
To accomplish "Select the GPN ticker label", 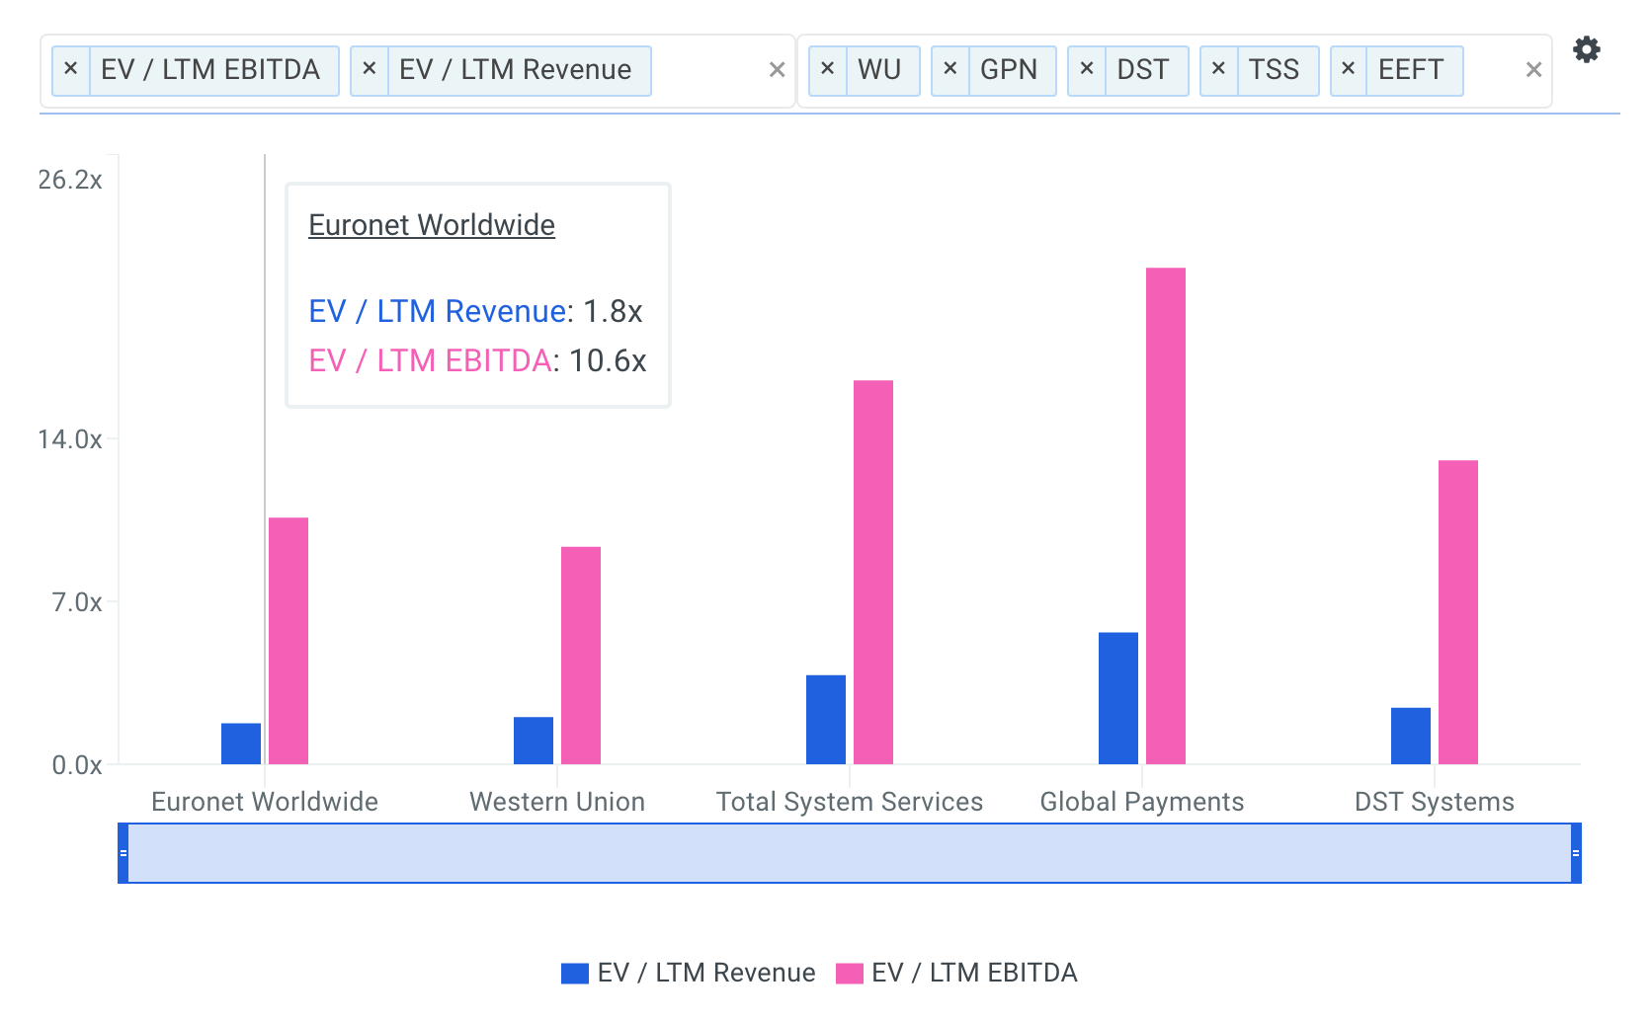I will tap(1009, 70).
